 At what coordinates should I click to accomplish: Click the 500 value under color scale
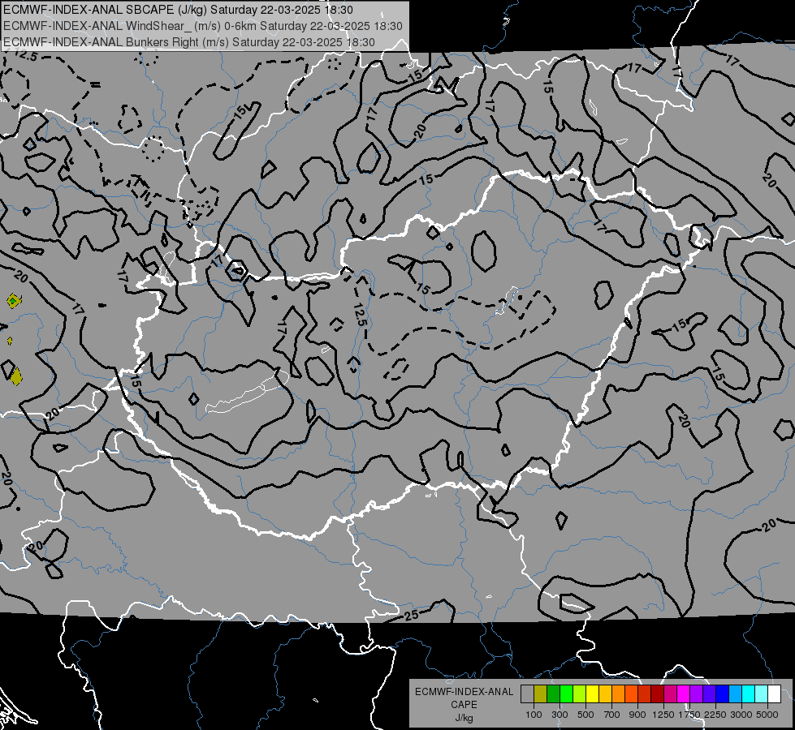[585, 715]
